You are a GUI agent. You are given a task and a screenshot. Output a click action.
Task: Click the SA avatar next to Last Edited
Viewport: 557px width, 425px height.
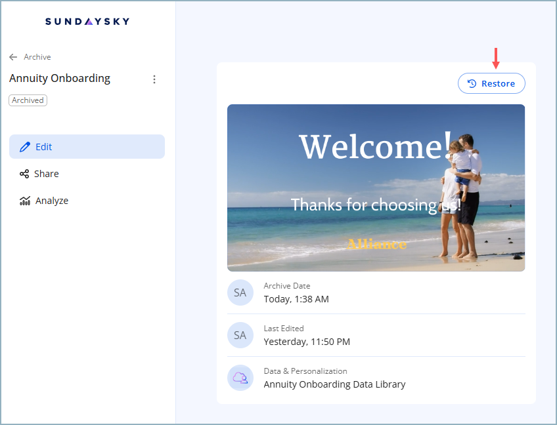click(240, 335)
